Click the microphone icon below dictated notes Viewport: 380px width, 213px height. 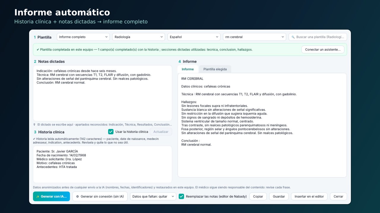[34, 125]
